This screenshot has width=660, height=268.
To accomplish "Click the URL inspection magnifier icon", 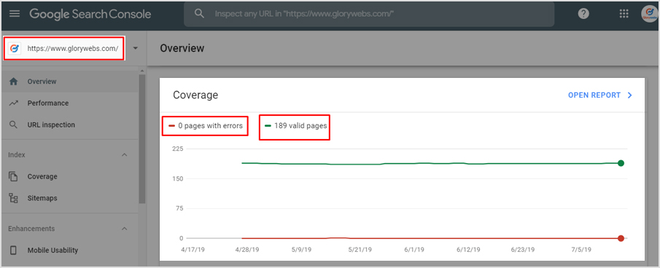I will tap(13, 125).
